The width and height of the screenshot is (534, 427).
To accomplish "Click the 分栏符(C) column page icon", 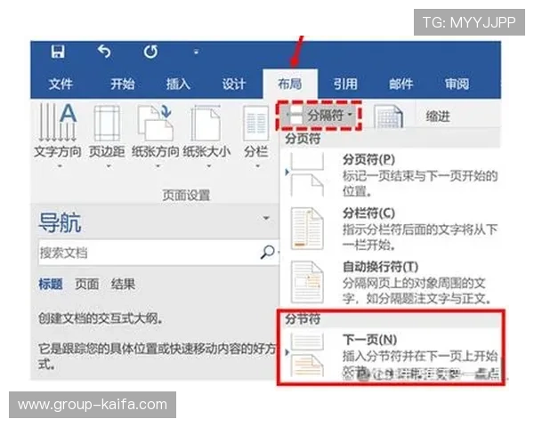I will (x=307, y=229).
